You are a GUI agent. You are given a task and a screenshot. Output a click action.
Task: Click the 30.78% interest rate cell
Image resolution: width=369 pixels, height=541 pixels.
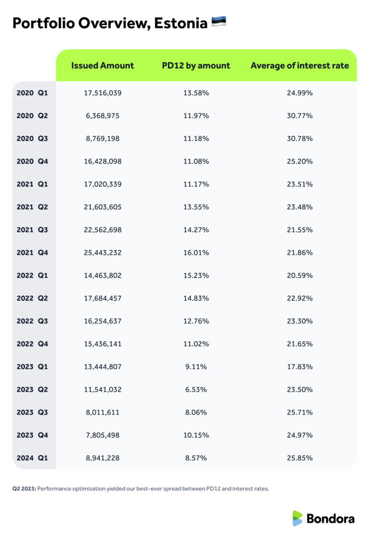pos(299,138)
